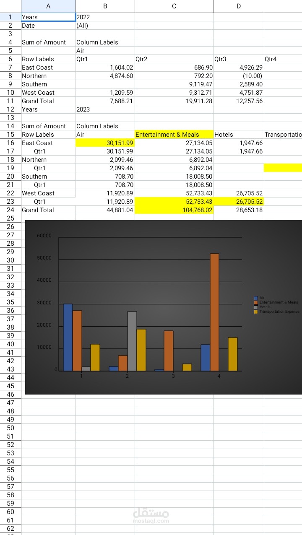302x535 pixels.
Task: Click the orange bar in chart group 3
Action: coord(169,351)
